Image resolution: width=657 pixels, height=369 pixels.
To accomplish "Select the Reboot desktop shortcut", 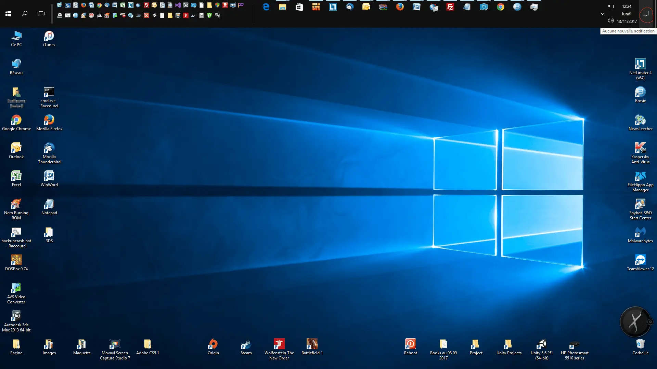I will [410, 347].
